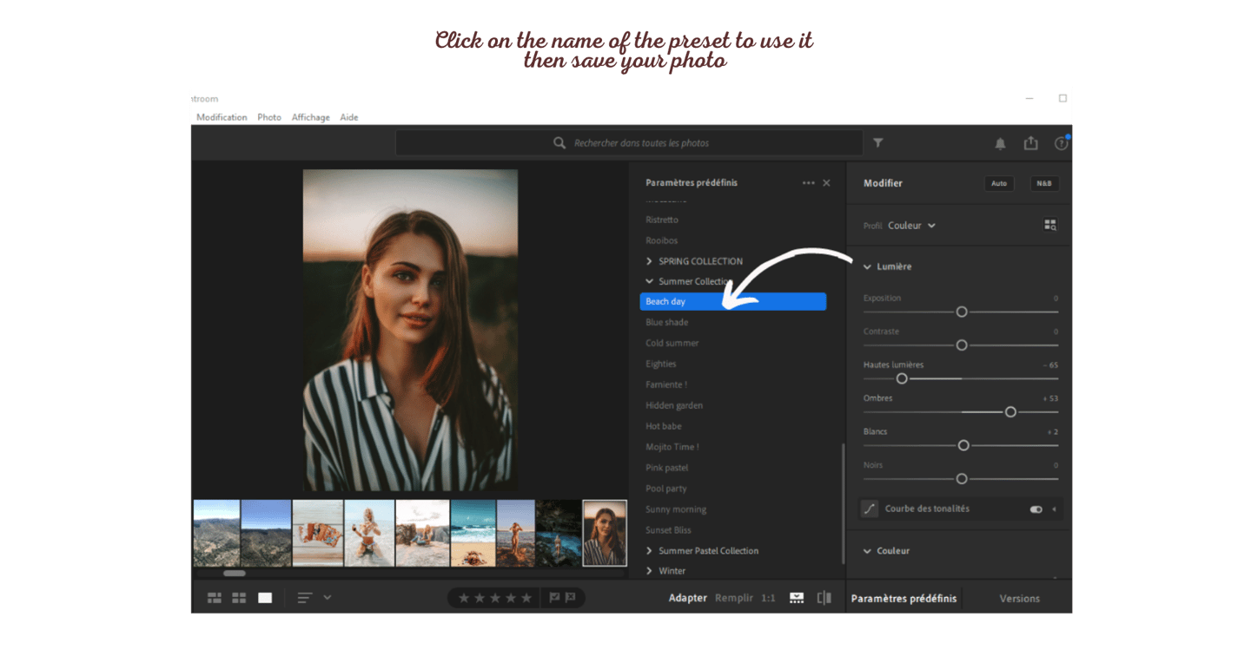1251x663 pixels.
Task: Switch to single photo detail view icon
Action: (265, 598)
